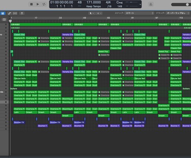Open the left-click Pointer tool menu

pos(92,13)
